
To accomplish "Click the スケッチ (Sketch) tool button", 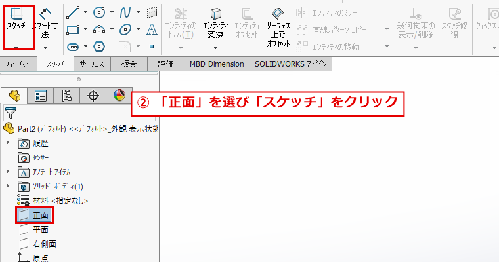I will pyautogui.click(x=16, y=19).
